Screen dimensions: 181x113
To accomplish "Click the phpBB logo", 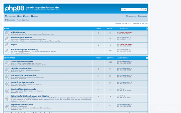I will pos(15,8).
